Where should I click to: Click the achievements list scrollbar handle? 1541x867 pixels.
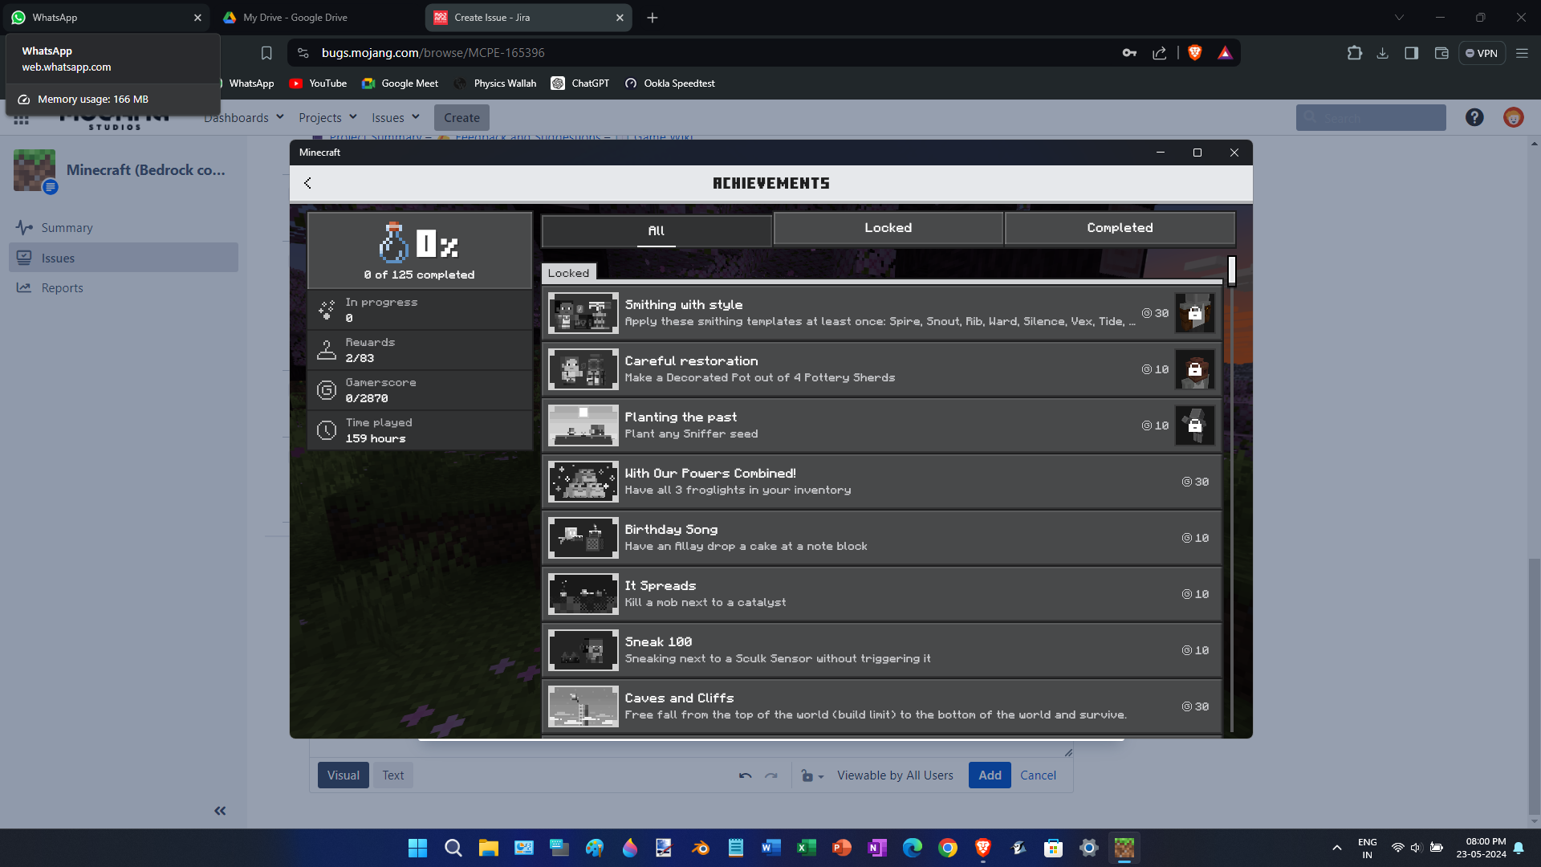(1231, 271)
